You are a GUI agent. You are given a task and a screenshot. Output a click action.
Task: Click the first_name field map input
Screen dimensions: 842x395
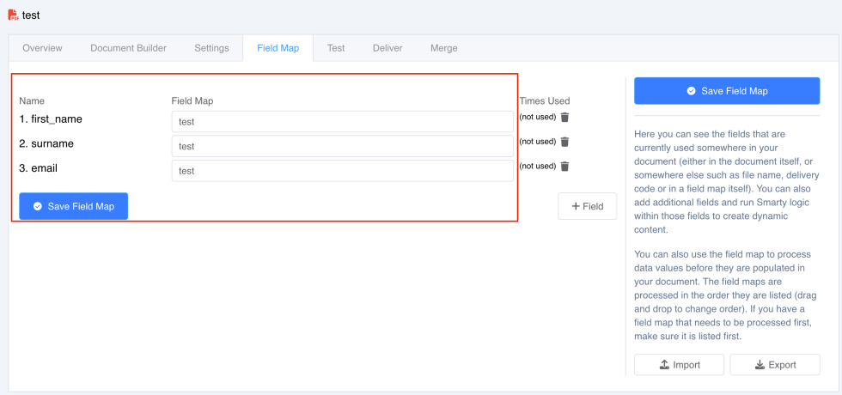[343, 122]
